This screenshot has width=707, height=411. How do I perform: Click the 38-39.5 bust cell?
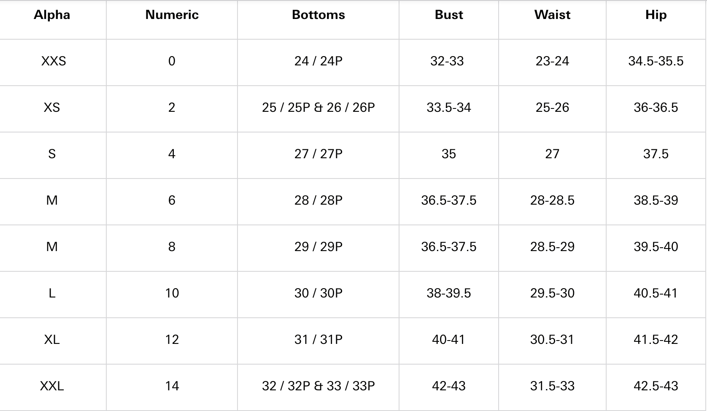click(449, 293)
